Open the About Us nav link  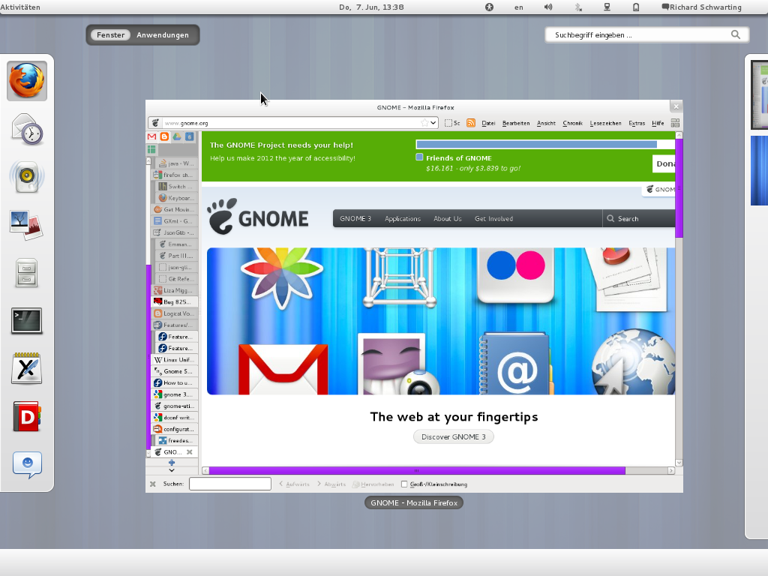click(448, 218)
